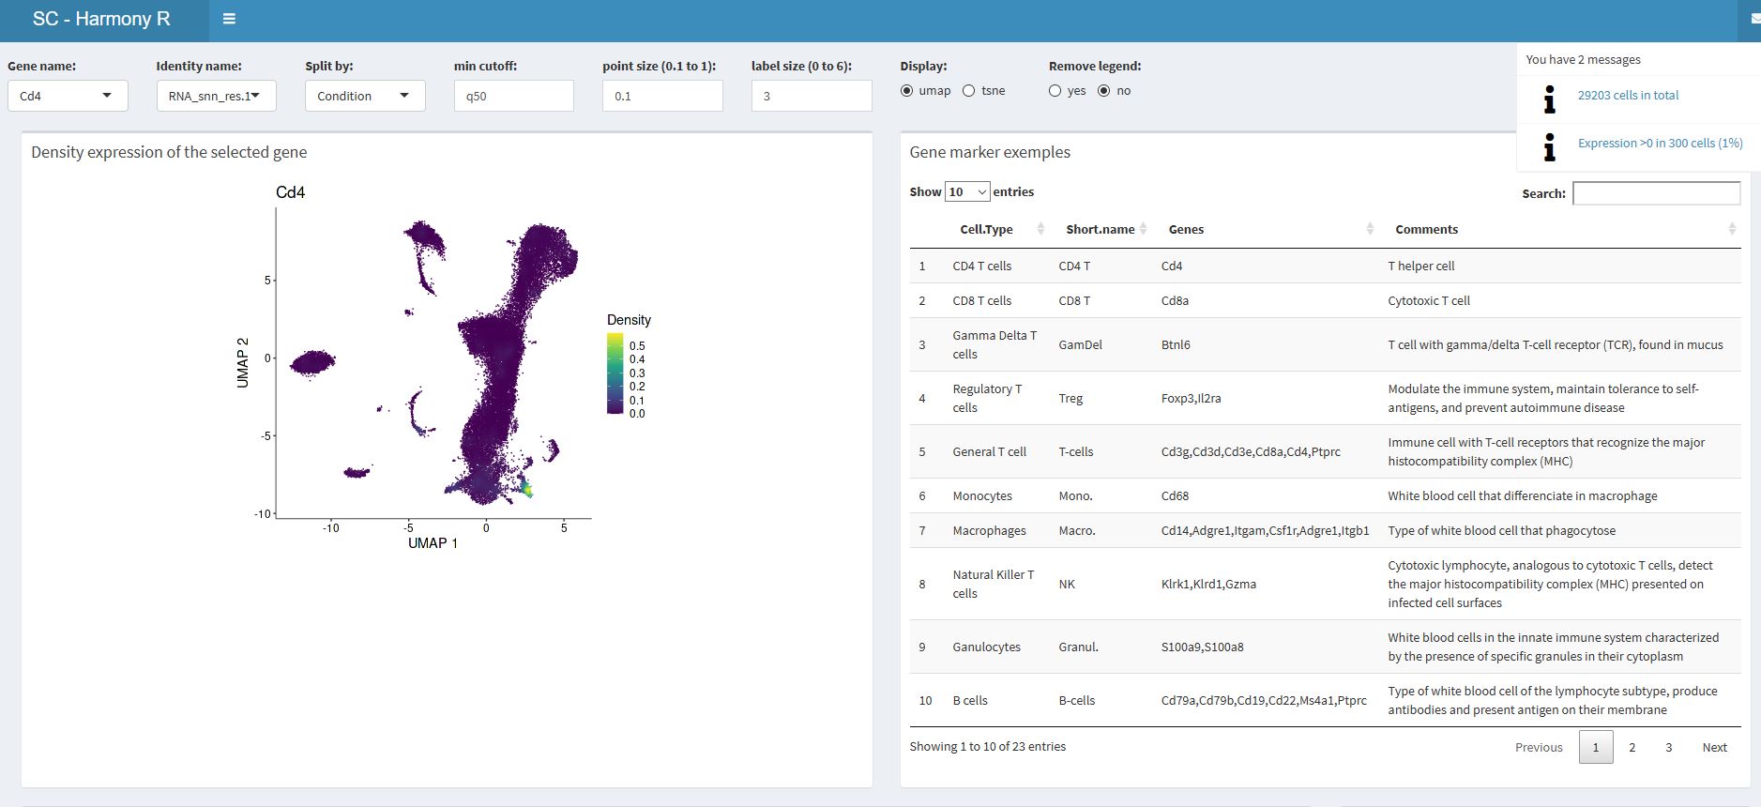Click info icon beside 29203 cells message
The width and height of the screenshot is (1761, 807).
1549,99
